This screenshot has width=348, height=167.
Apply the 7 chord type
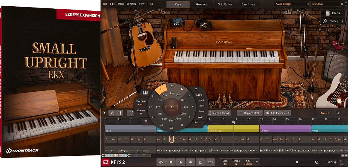pos(196,89)
